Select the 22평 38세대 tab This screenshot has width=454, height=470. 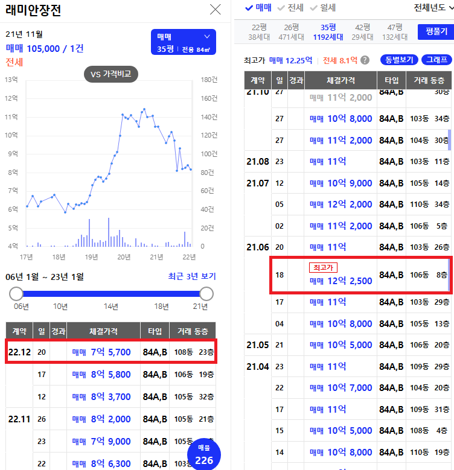259,32
